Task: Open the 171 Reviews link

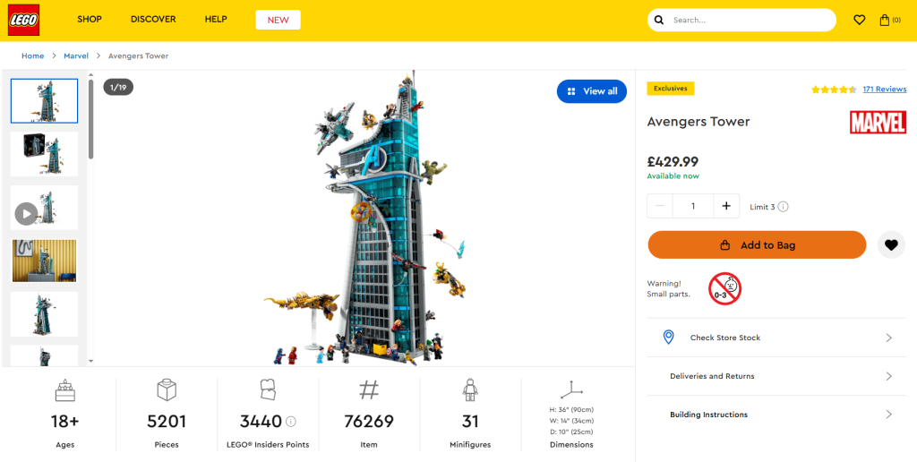Action: [884, 90]
